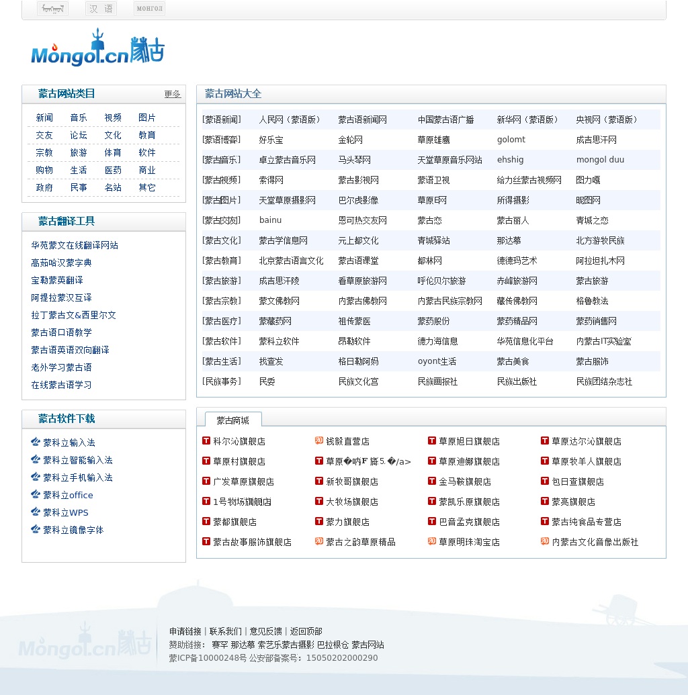Switch language to traditional Mongolian script
The width and height of the screenshot is (688, 695).
tap(53, 9)
